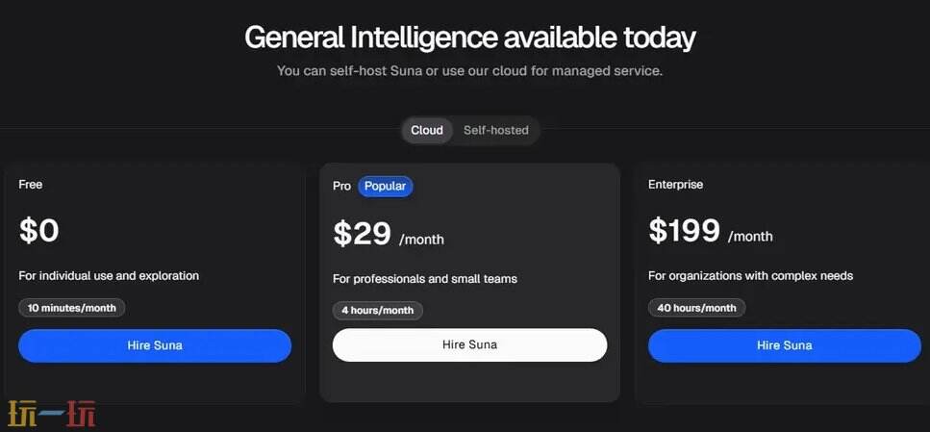Select the $0 price on the Free plan

coord(39,231)
